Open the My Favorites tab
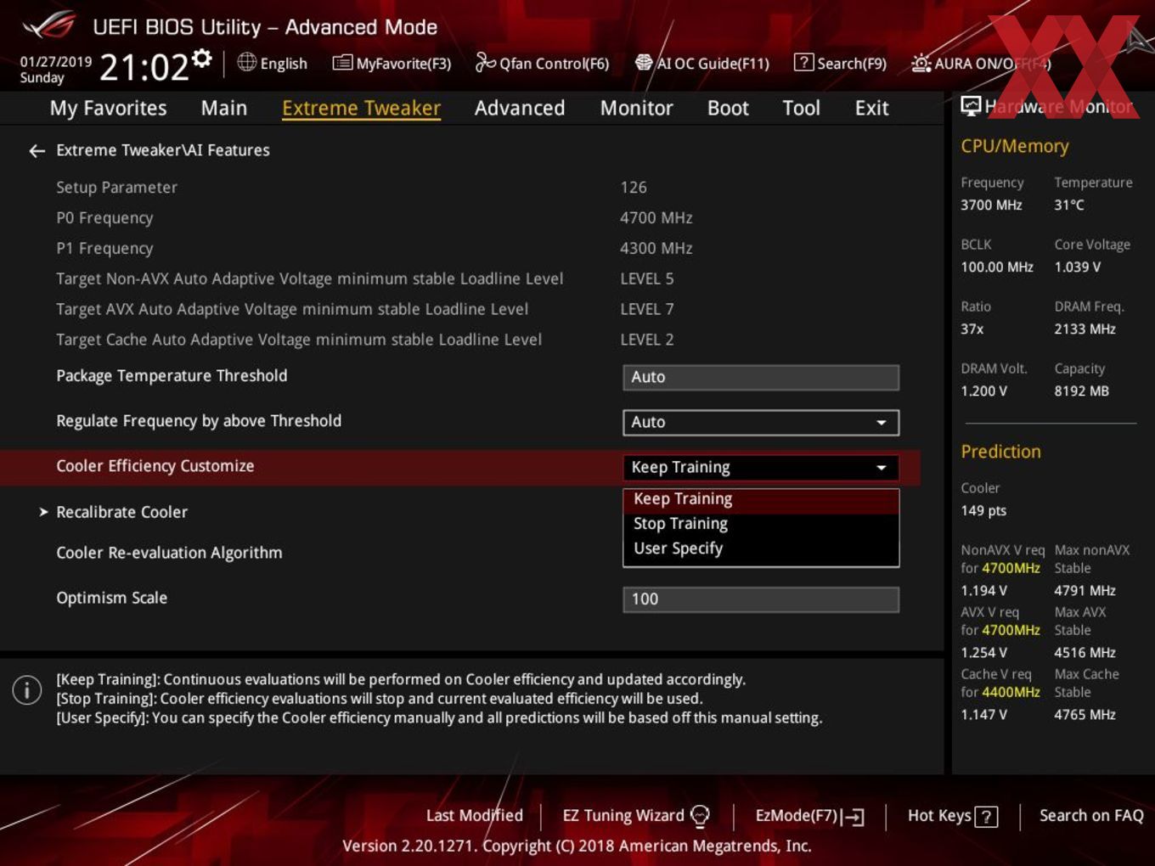The image size is (1155, 866). tap(108, 108)
